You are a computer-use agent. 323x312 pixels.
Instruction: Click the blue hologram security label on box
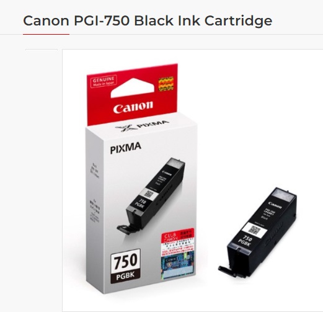[x=178, y=266]
